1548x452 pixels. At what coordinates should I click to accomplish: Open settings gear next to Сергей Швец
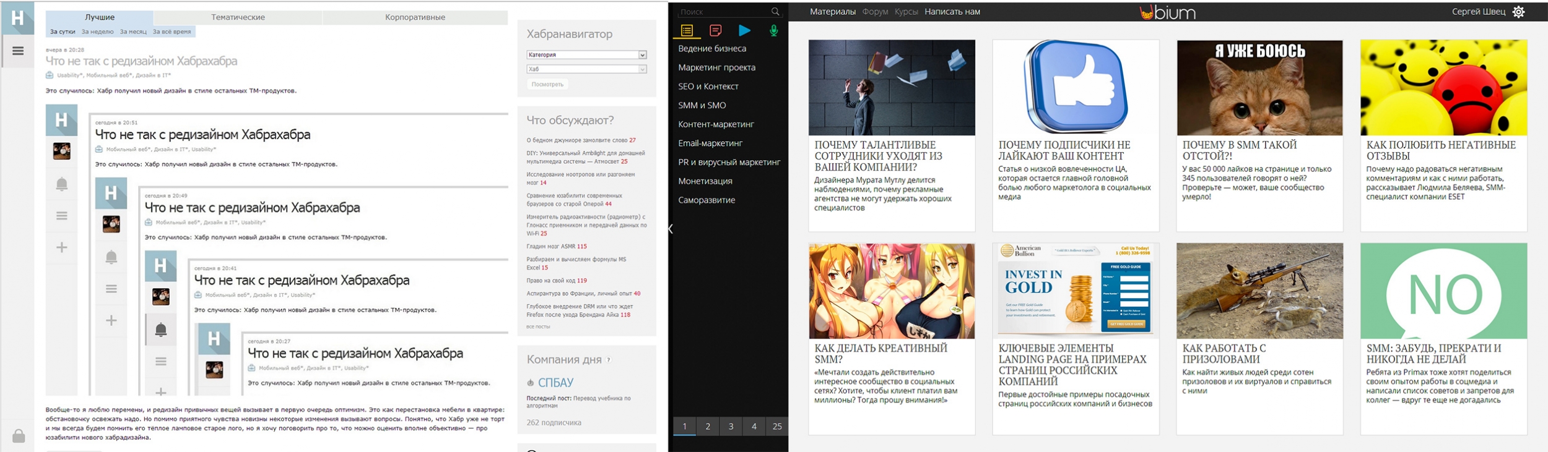click(1518, 12)
